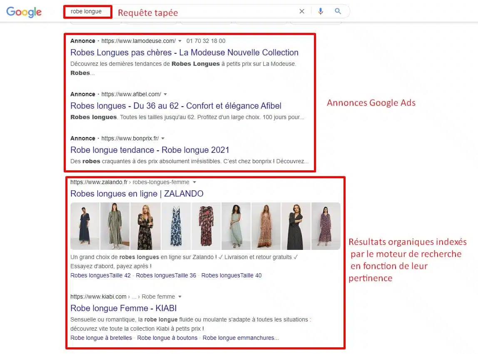Expand dropdown arrow next to afibel.com URL
The image size is (478, 354).
(x=165, y=94)
